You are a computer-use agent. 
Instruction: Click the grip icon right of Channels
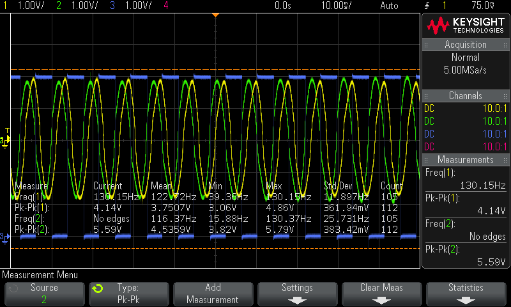pyautogui.click(x=505, y=96)
